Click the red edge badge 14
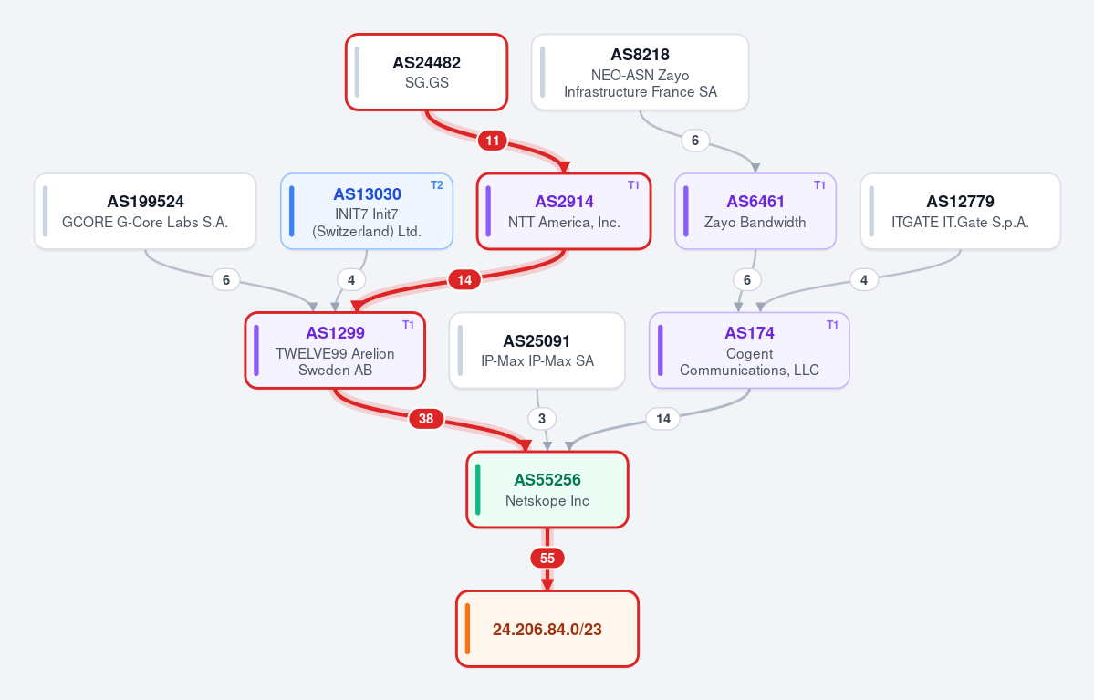The image size is (1094, 700). (464, 280)
